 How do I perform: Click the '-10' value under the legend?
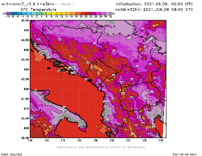(7, 16)
